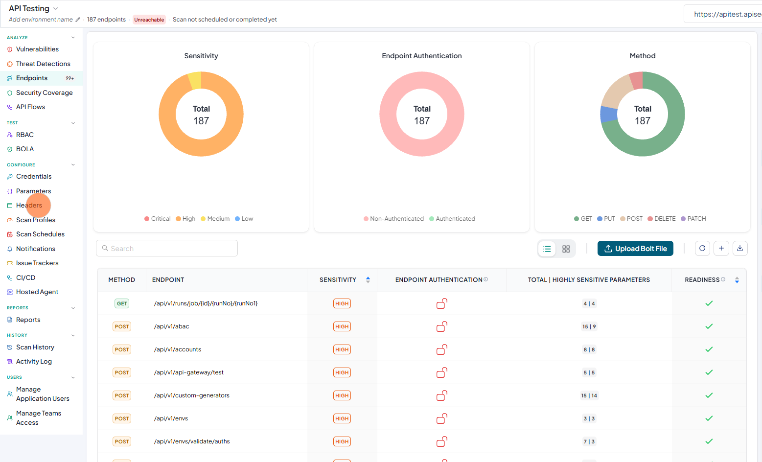Screen dimensions: 762x462
Task: Click the download icon in the toolbar
Action: pos(740,249)
